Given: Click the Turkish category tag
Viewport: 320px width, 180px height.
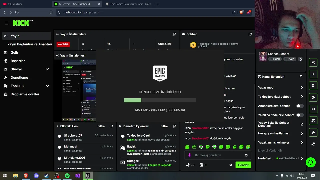Looking at the screenshot, I should coord(275,59).
